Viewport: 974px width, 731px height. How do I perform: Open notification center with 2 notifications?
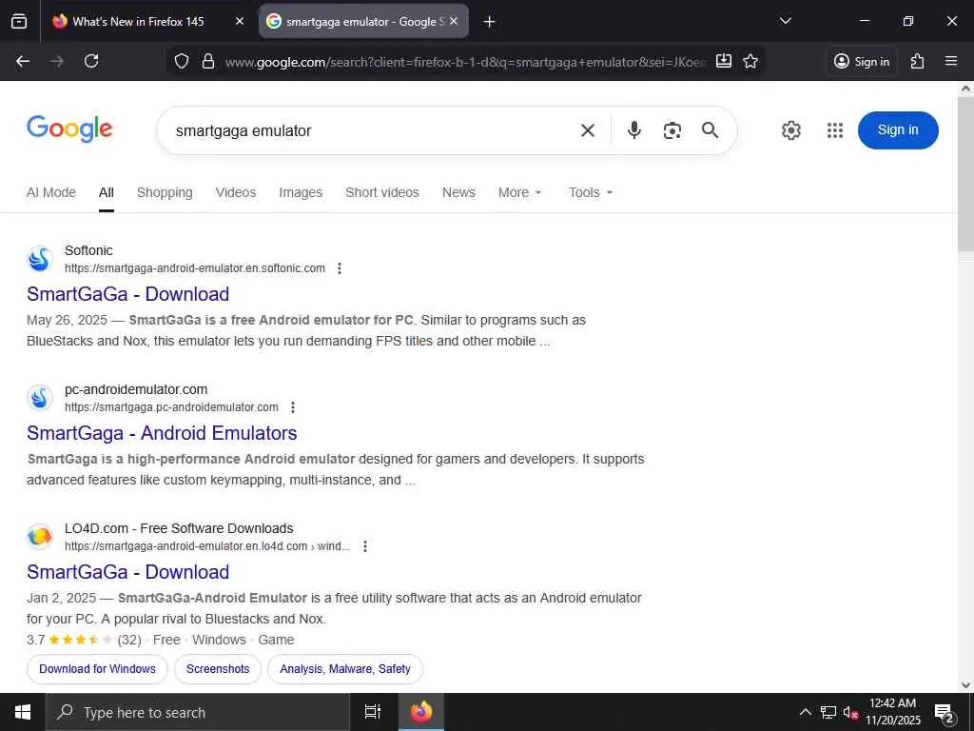click(945, 713)
